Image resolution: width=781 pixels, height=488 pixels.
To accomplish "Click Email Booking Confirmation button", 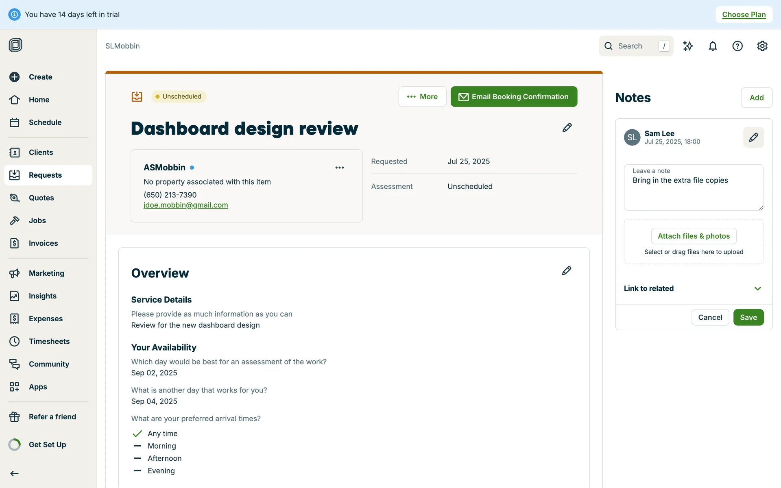I will coord(514,97).
